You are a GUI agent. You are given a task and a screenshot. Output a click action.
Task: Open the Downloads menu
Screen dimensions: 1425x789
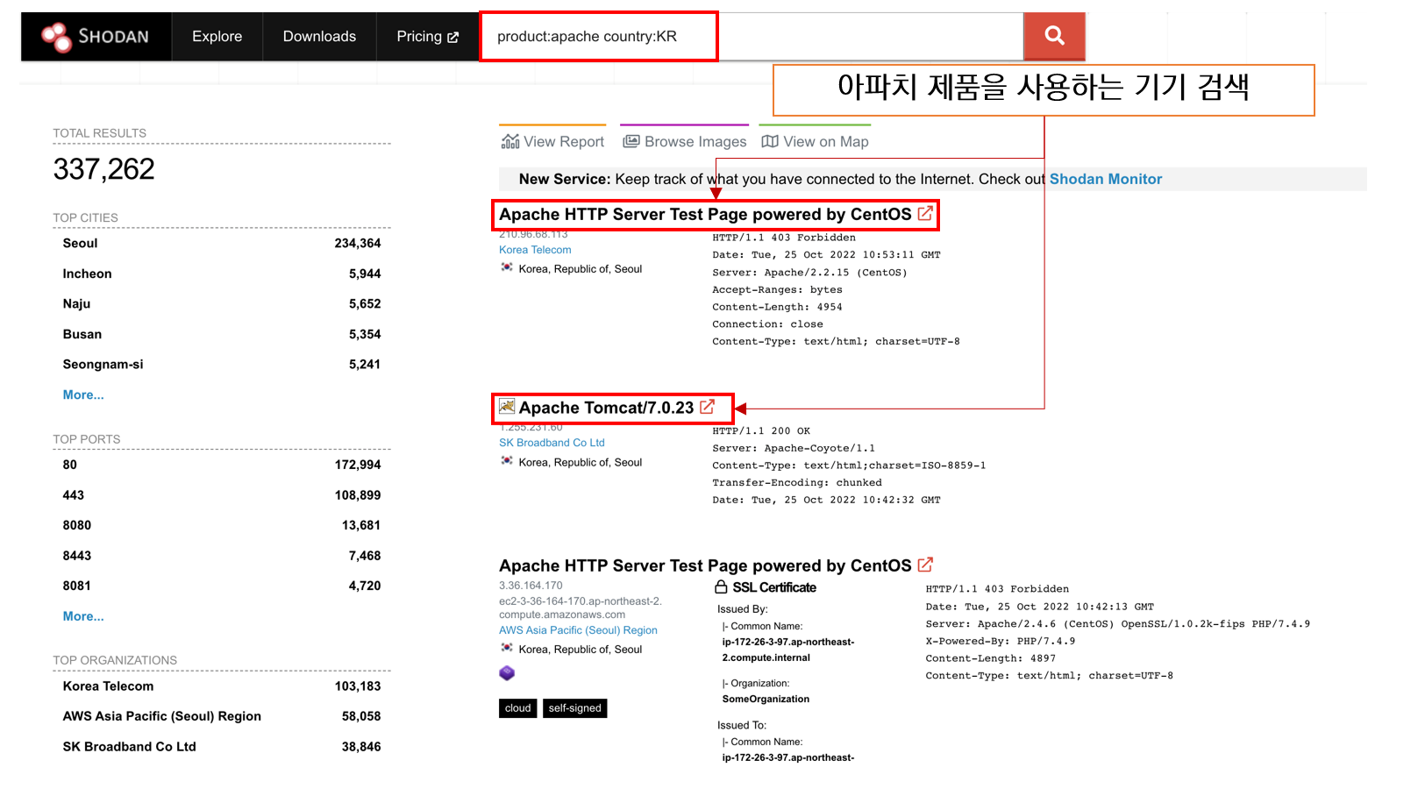click(x=319, y=36)
